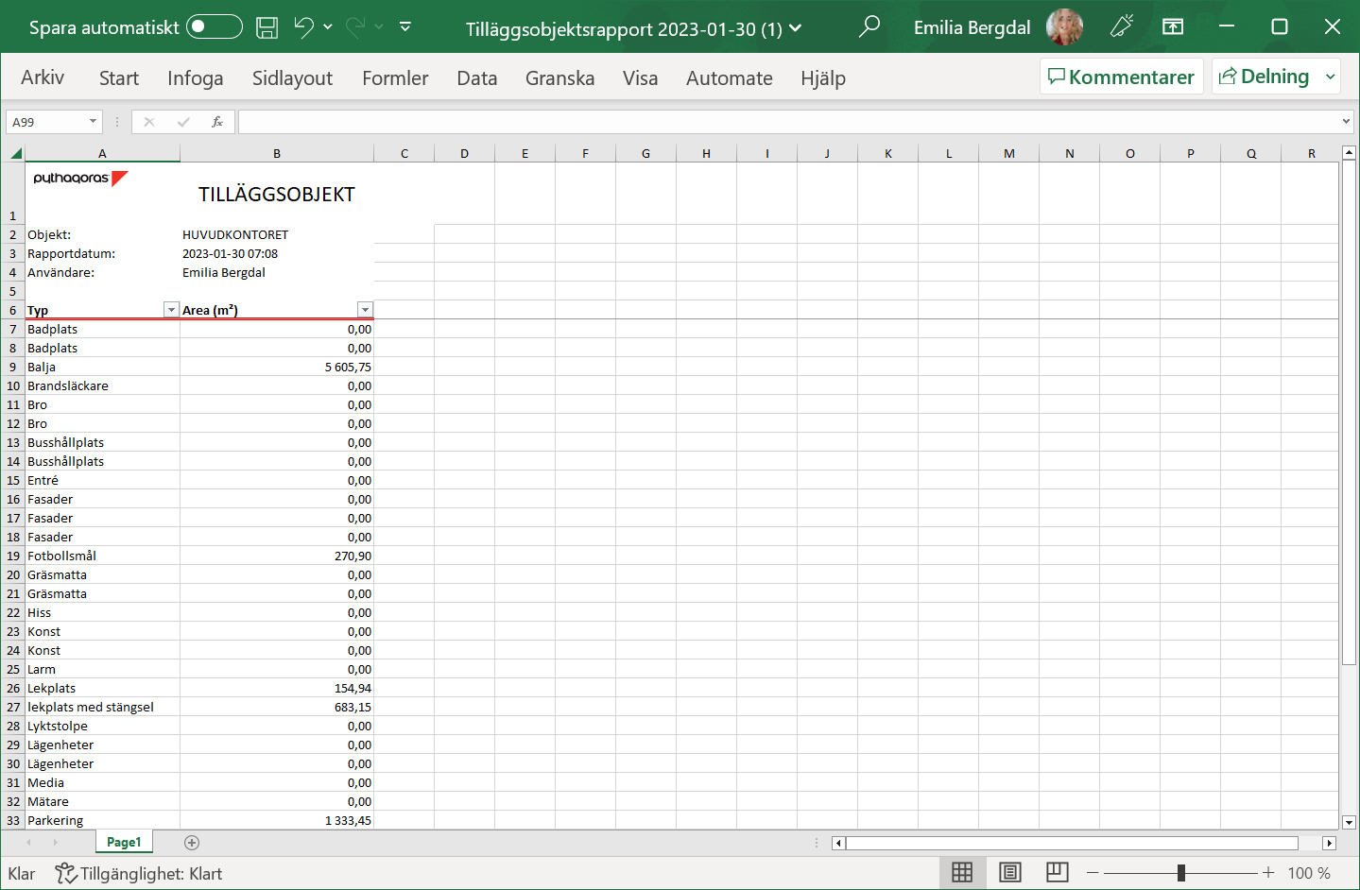The image size is (1360, 890).
Task: Switch to Page Layout view icon
Action: (1009, 873)
